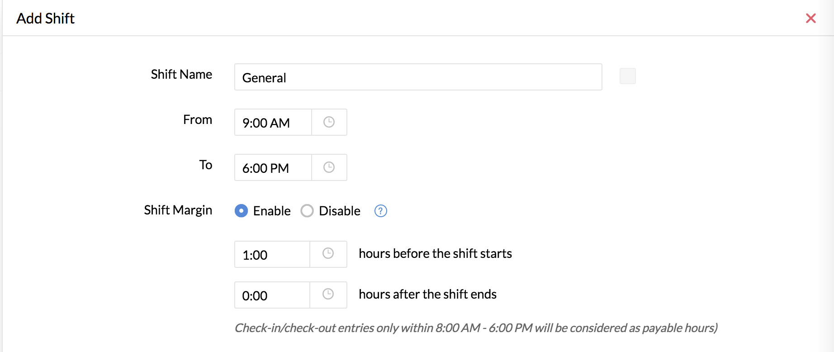Click the Shift Margin label
Image resolution: width=834 pixels, height=352 pixels.
178,210
